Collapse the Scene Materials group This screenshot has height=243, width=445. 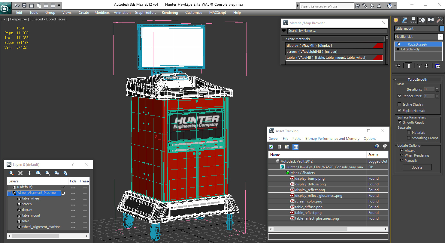[284, 39]
